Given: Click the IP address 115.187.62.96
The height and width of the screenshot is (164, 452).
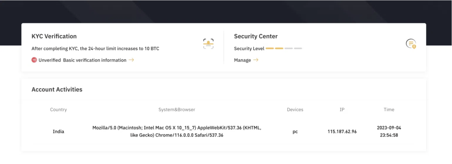Looking at the screenshot, I should (x=342, y=132).
